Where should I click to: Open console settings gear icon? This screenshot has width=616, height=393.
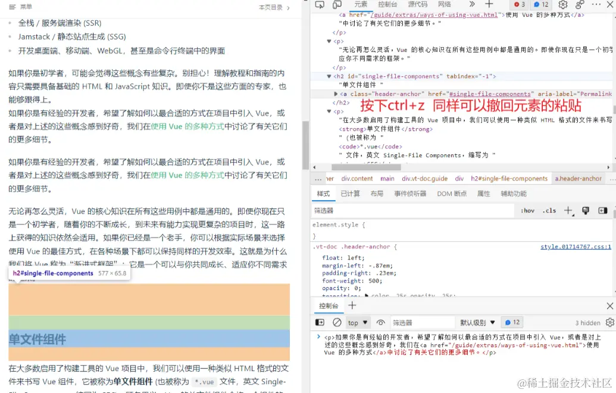[609, 323]
